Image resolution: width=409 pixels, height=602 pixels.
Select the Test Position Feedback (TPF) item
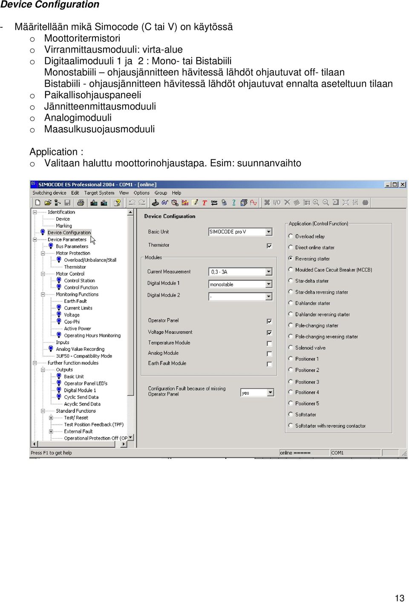94,425
